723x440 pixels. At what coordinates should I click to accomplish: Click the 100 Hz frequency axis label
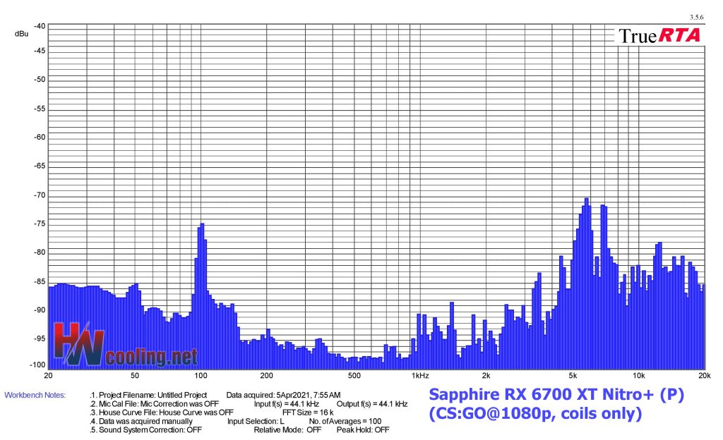pos(201,376)
